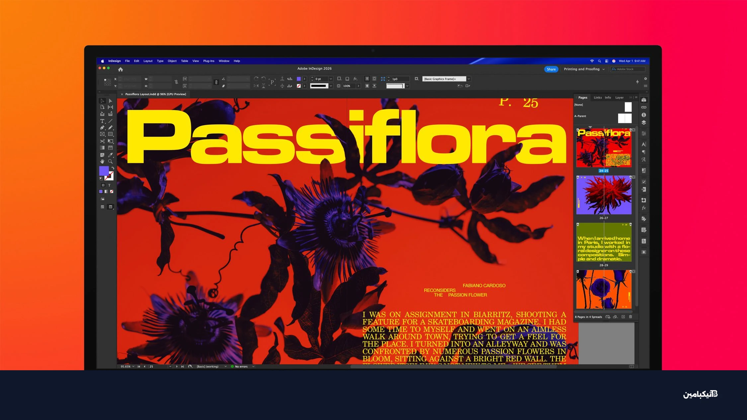This screenshot has height=420, width=747.
Task: Expand the stroke weight 0 pt dropdown
Action: coord(331,79)
